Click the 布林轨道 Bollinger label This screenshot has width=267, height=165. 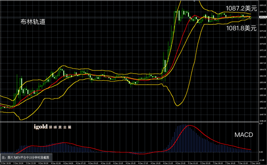pyautogui.click(x=33, y=22)
